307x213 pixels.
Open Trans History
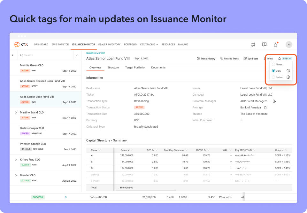coord(206,59)
